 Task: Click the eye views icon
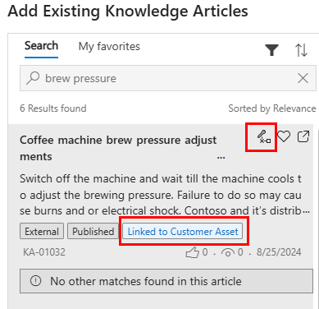(x=228, y=252)
